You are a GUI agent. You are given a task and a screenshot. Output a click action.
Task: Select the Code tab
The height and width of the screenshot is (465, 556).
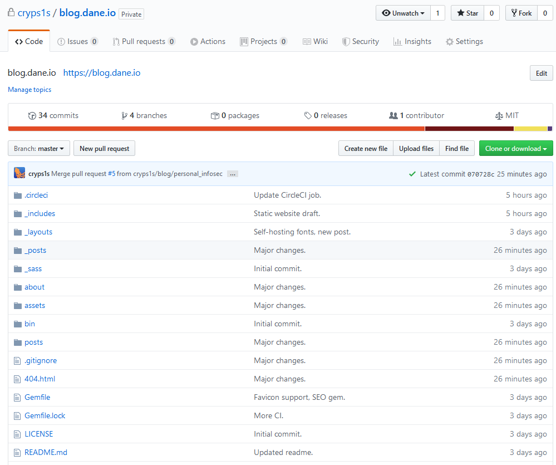pos(29,41)
